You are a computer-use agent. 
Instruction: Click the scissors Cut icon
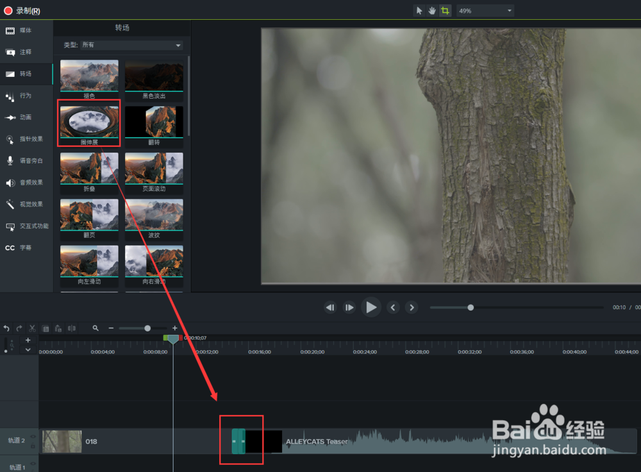coord(32,328)
